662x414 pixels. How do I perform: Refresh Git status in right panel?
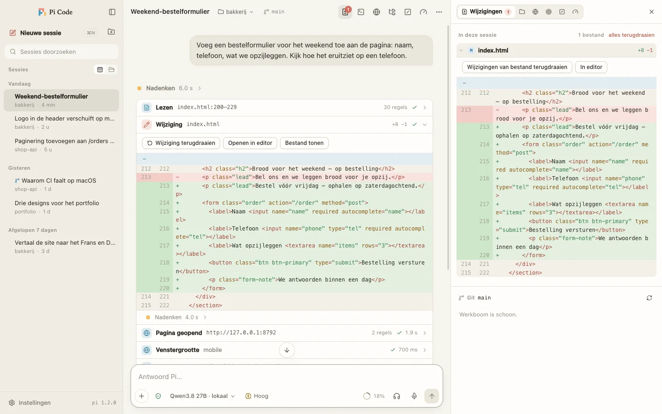coord(649,298)
